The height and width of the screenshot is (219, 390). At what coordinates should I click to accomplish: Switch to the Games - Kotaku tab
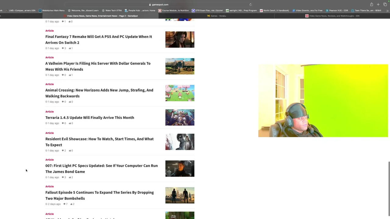[216, 16]
